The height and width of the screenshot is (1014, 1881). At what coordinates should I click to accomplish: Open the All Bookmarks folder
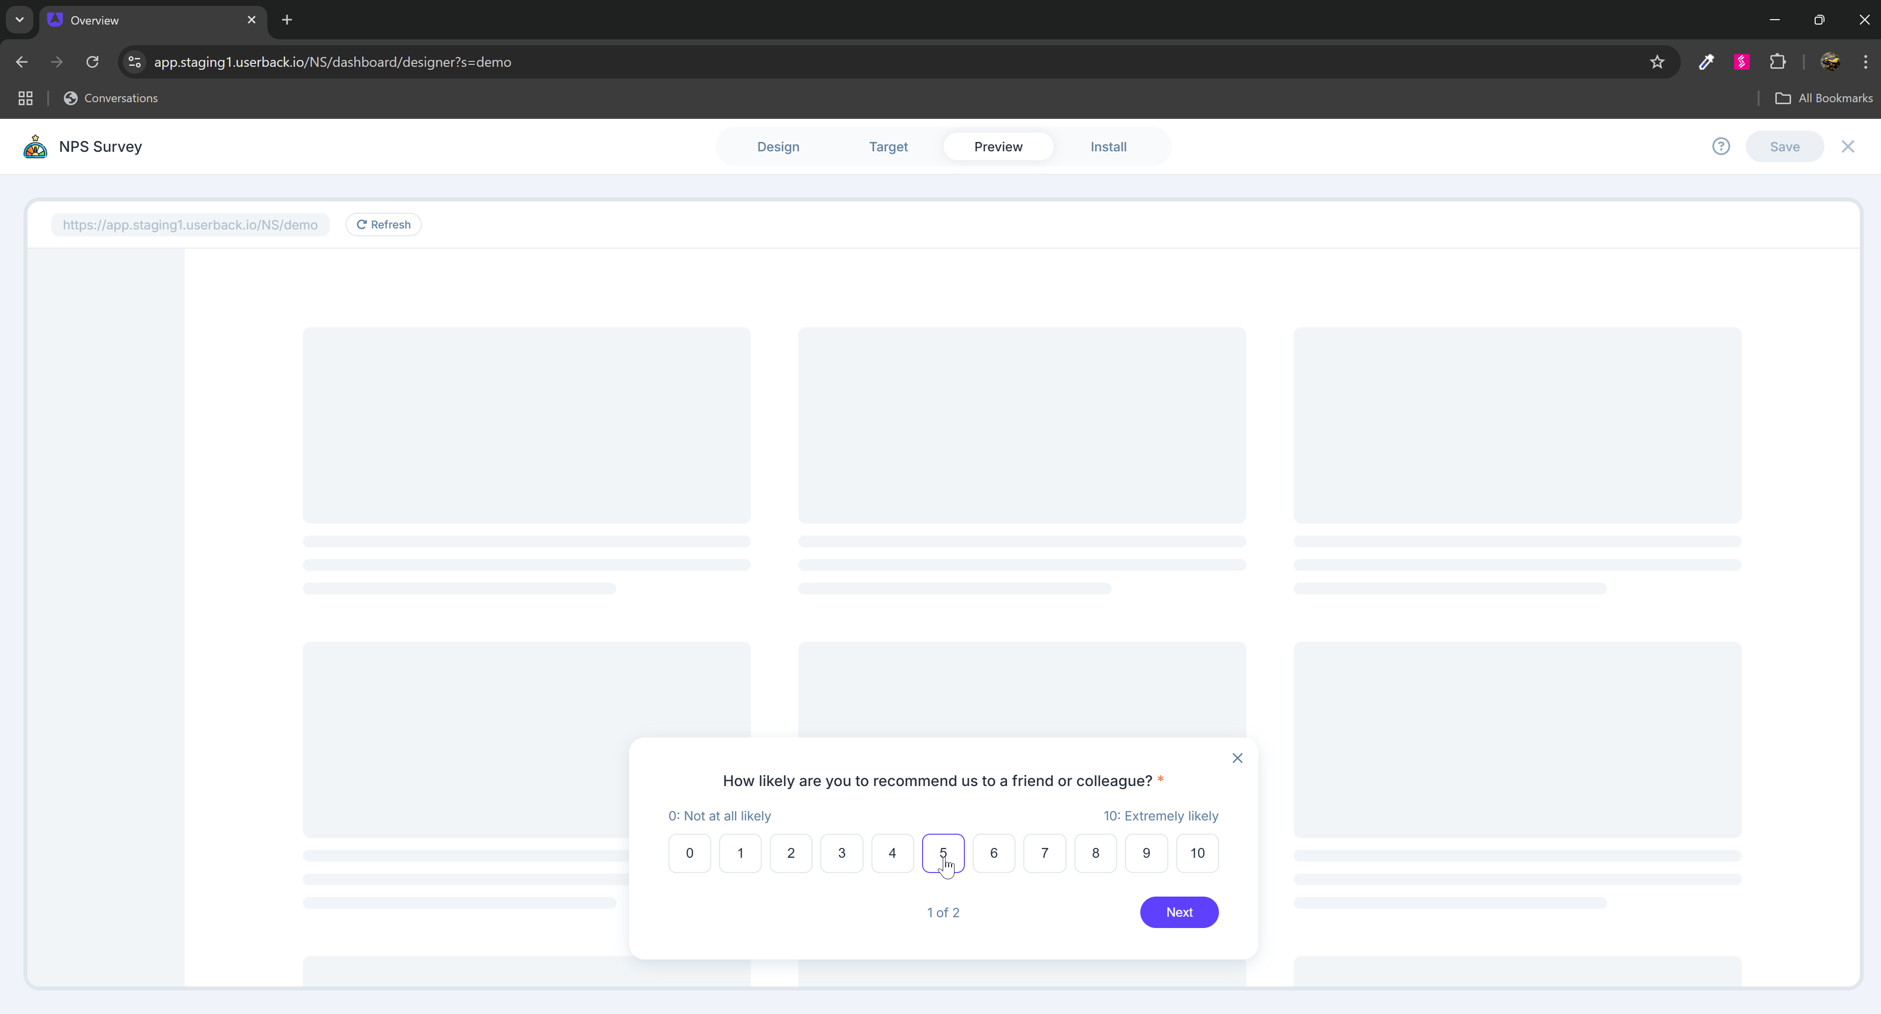point(1823,98)
